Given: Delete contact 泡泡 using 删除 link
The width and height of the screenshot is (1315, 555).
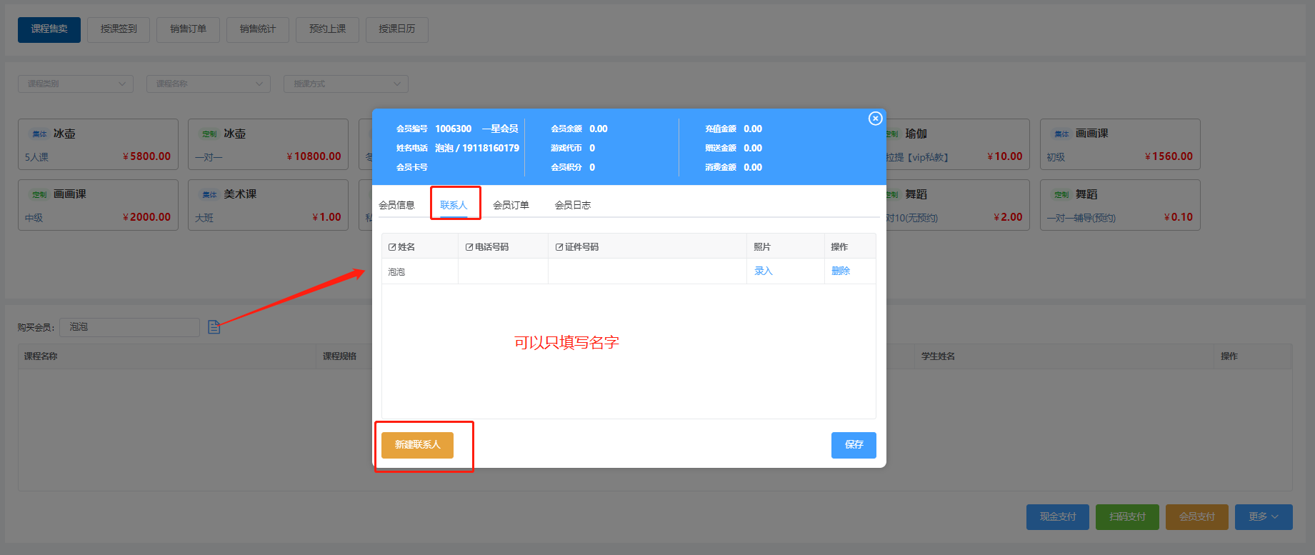Looking at the screenshot, I should 841,271.
